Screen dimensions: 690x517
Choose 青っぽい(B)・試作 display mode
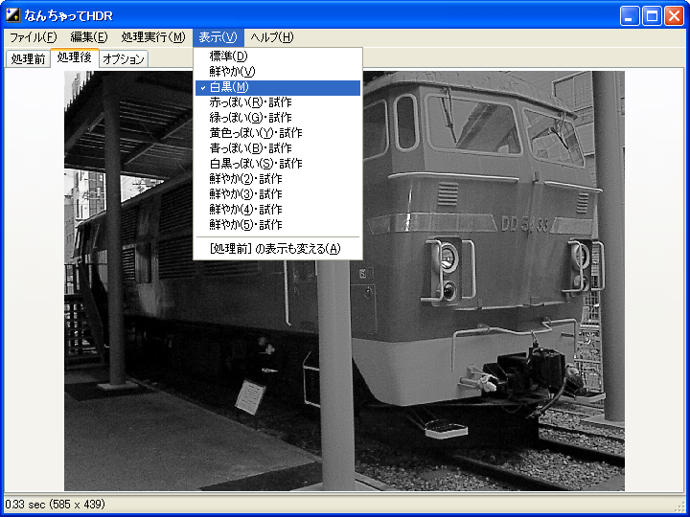click(x=278, y=148)
